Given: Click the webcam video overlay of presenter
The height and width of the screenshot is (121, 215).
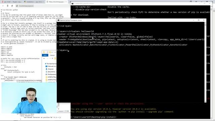Looking at the screenshot, I should pyautogui.click(x=29, y=98).
